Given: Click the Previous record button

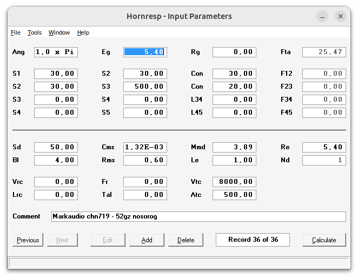Looking at the screenshot, I should coord(28,240).
